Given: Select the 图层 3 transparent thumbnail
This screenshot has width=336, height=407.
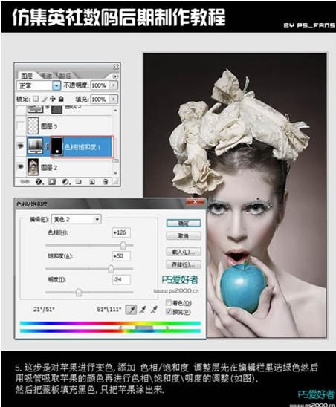Looking at the screenshot, I should click(x=33, y=126).
